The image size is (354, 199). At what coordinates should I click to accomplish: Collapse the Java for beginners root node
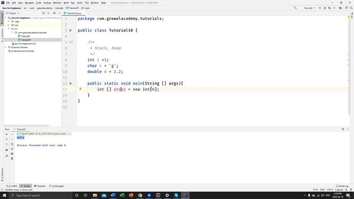(x=6, y=18)
